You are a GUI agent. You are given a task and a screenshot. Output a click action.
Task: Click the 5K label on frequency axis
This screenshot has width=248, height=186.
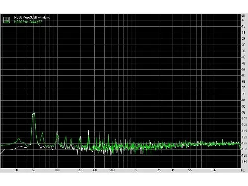point(190,170)
